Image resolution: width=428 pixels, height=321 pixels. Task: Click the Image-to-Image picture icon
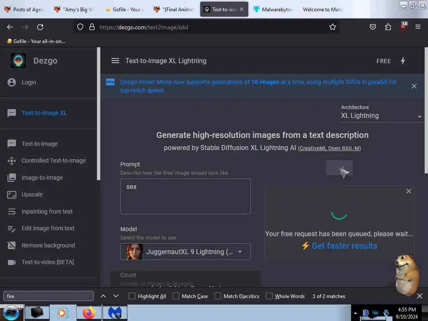pyautogui.click(x=12, y=178)
